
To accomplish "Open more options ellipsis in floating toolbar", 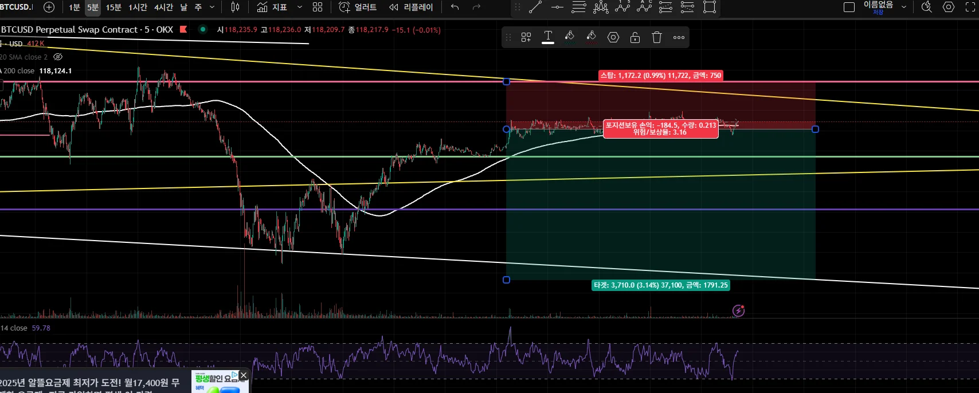I will [679, 37].
